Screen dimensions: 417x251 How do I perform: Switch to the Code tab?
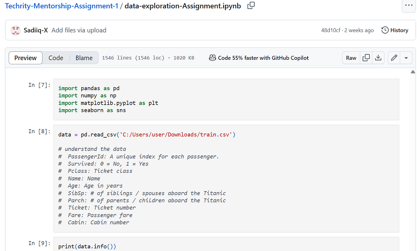[x=56, y=58]
